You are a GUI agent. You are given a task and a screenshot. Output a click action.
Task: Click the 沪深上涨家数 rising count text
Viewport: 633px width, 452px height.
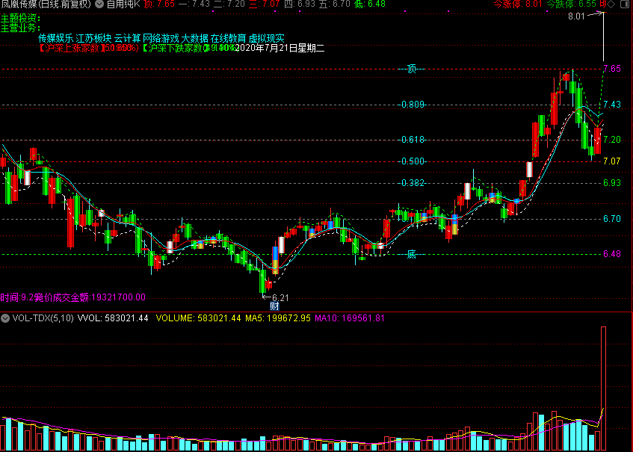[x=88, y=49]
